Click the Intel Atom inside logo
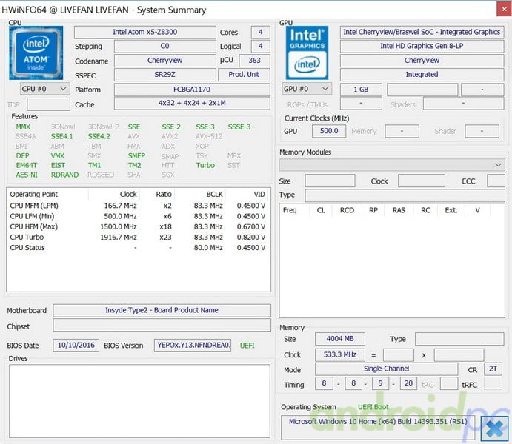The image size is (512, 444). [x=36, y=53]
